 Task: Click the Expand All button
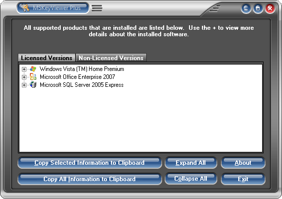pos(190,163)
